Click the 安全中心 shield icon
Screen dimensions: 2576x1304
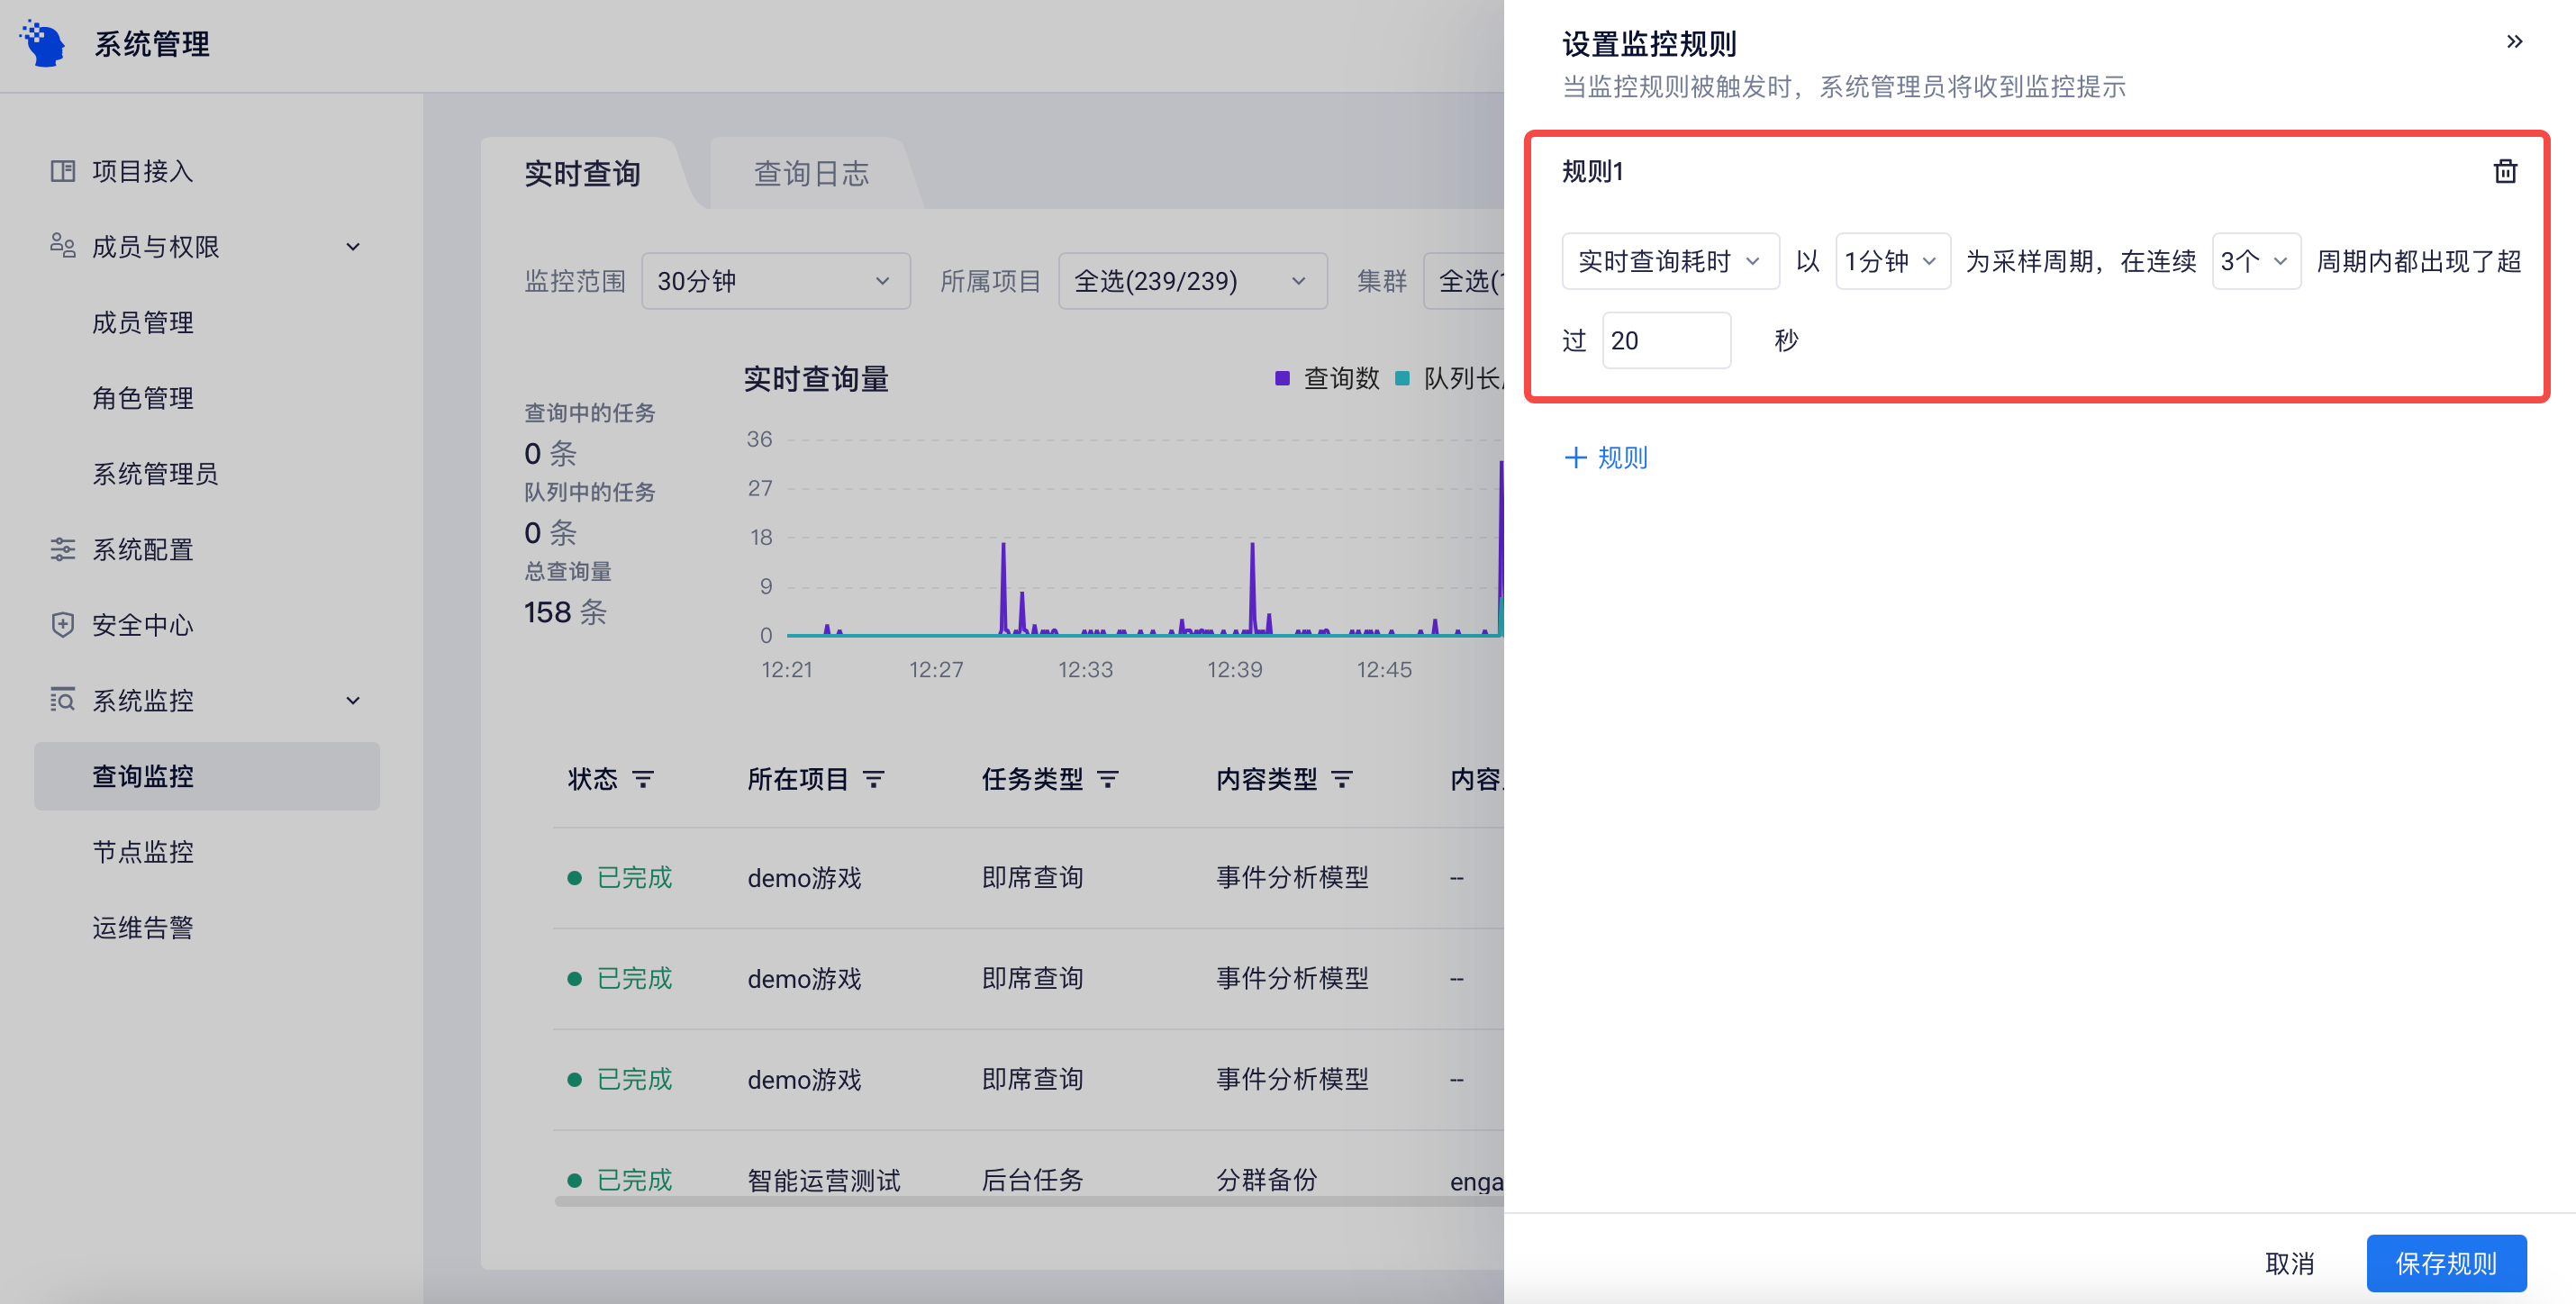63,625
